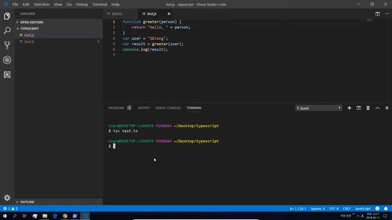Open the Go menu
This screenshot has height=220, width=392.
point(69,4)
